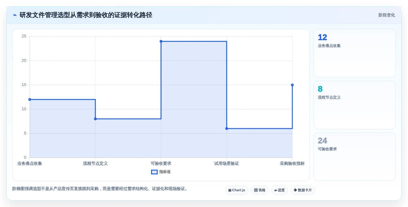Click the 阶段变化 label in header
The width and height of the screenshot is (408, 207).
pyautogui.click(x=387, y=15)
